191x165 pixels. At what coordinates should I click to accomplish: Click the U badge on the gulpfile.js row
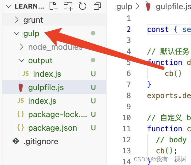click(x=93, y=87)
